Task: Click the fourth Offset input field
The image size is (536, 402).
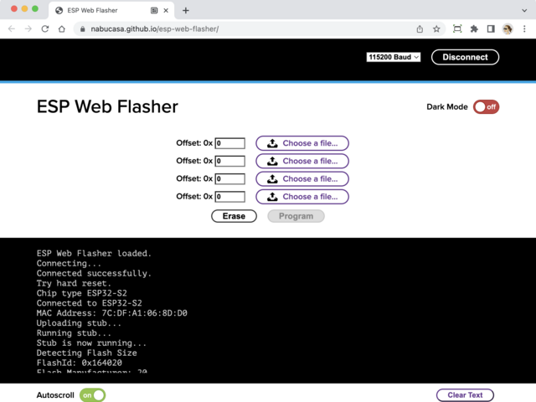Action: pos(230,197)
